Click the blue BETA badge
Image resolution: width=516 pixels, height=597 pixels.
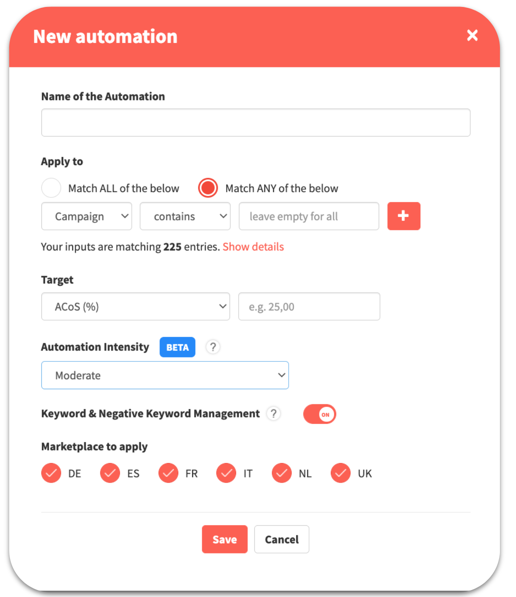point(177,347)
